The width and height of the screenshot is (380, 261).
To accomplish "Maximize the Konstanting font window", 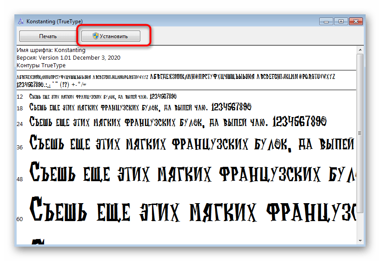I will click(341, 22).
